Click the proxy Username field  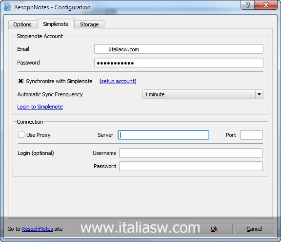[x=191, y=153]
